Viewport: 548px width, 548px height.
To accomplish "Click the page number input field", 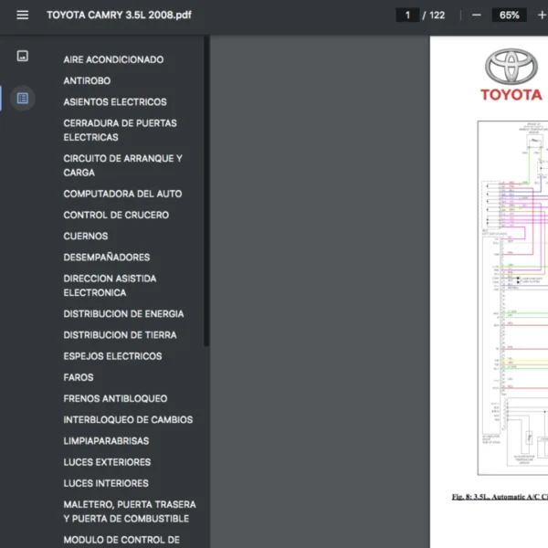I will (x=407, y=16).
